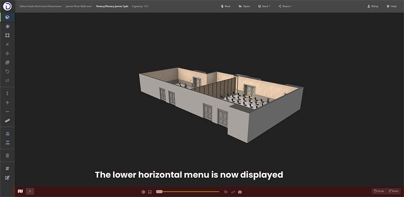Click the Capacity: 112 label
The width and height of the screenshot is (404, 197).
click(x=140, y=6)
